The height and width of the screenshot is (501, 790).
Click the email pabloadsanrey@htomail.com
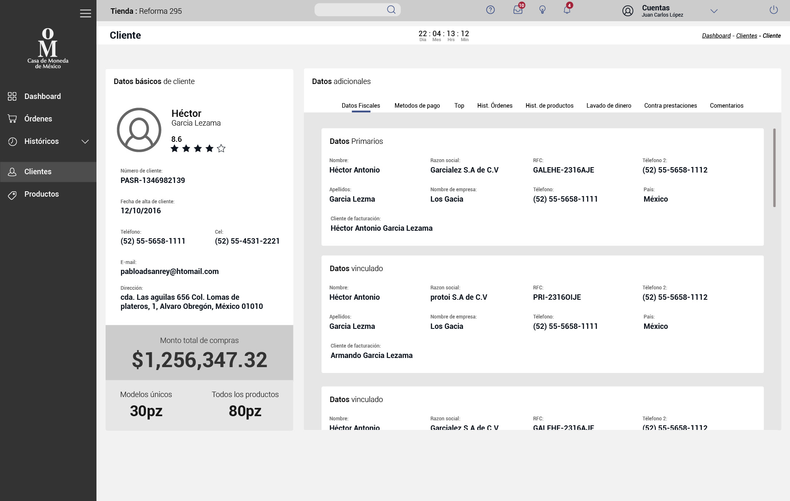pos(170,271)
